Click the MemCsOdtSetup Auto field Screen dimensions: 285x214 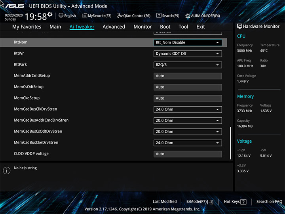pos(188,87)
